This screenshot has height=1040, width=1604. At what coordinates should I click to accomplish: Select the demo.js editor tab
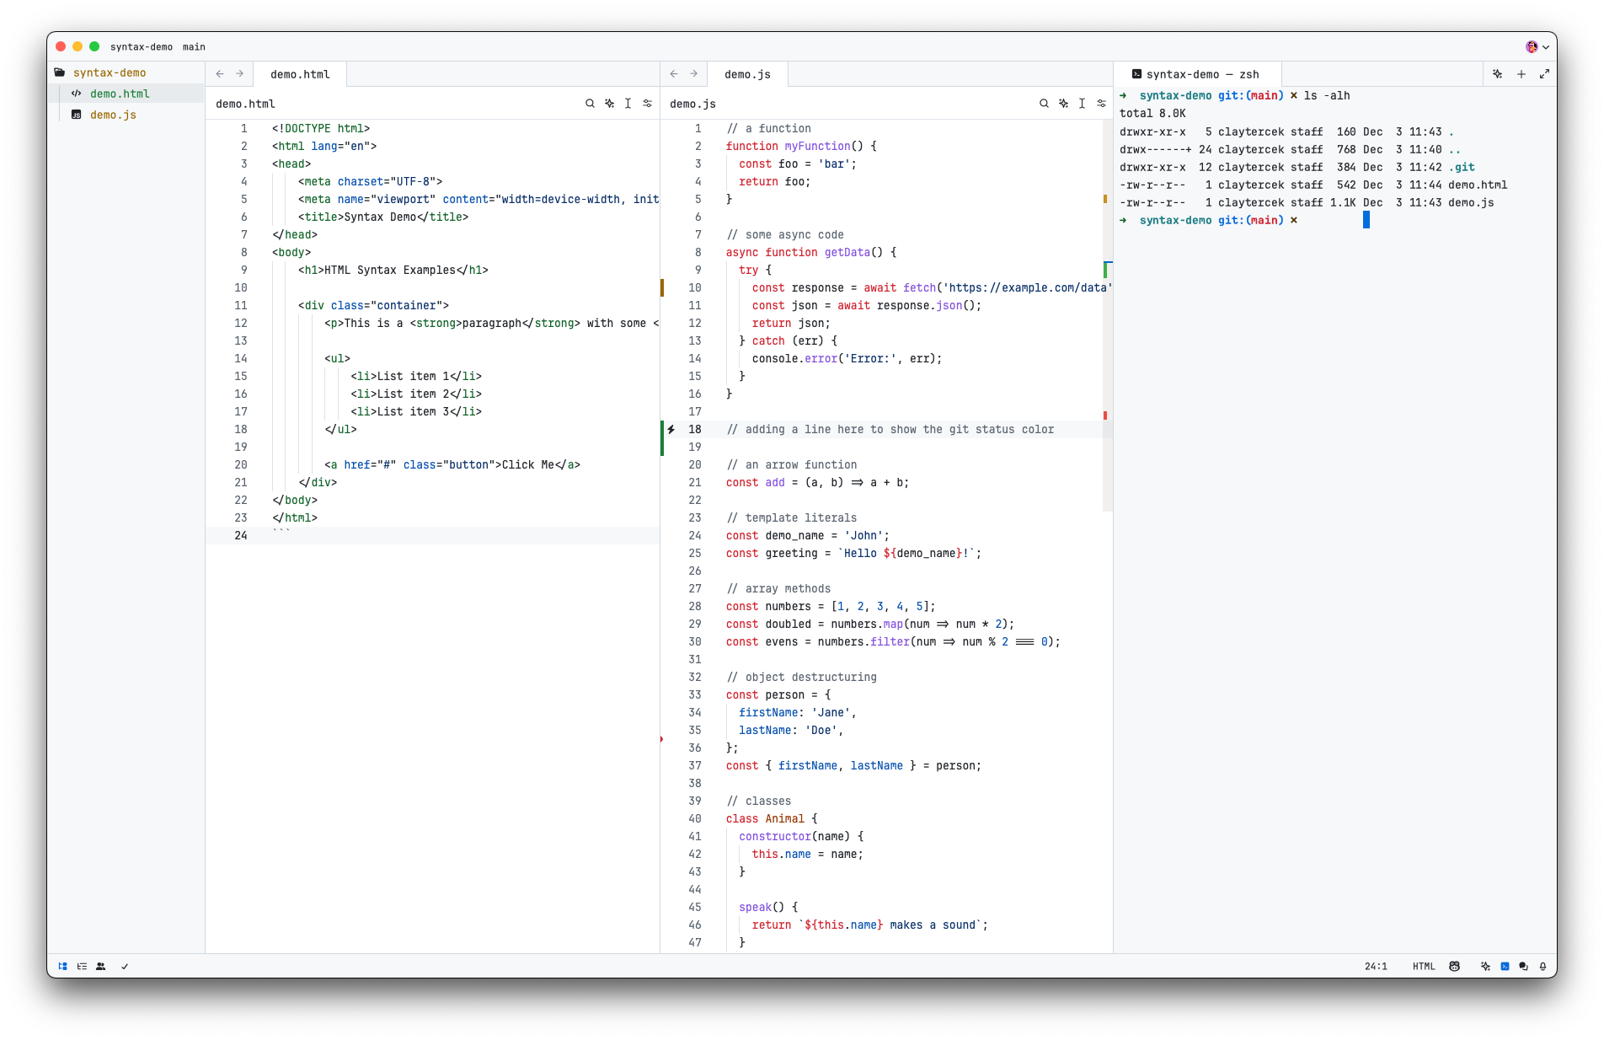click(x=747, y=74)
